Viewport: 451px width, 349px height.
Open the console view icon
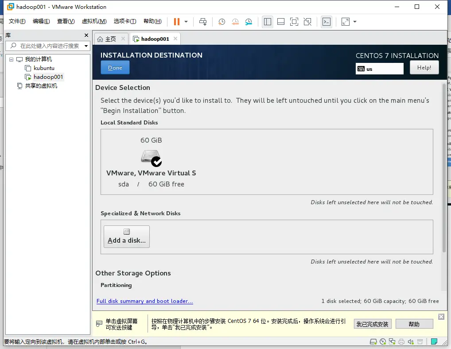coord(327,22)
